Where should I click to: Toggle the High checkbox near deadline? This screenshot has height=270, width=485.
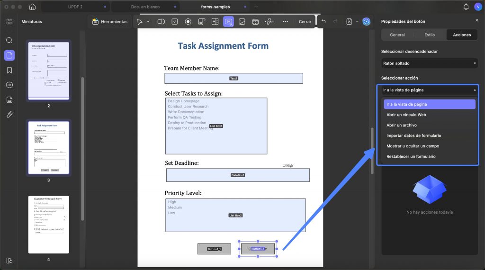(x=284, y=165)
